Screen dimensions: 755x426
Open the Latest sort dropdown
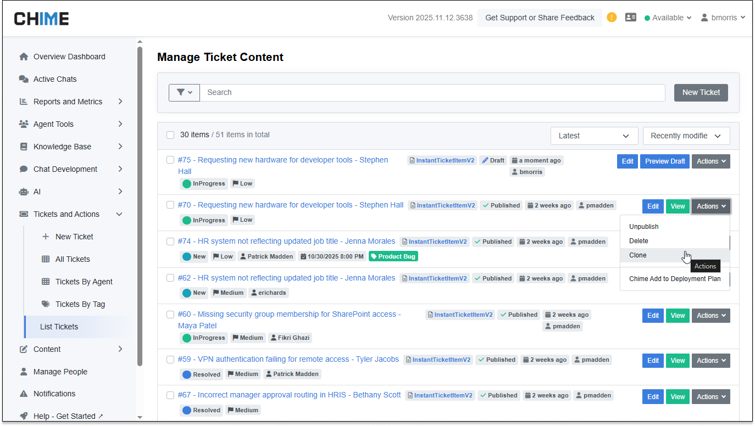pyautogui.click(x=594, y=136)
